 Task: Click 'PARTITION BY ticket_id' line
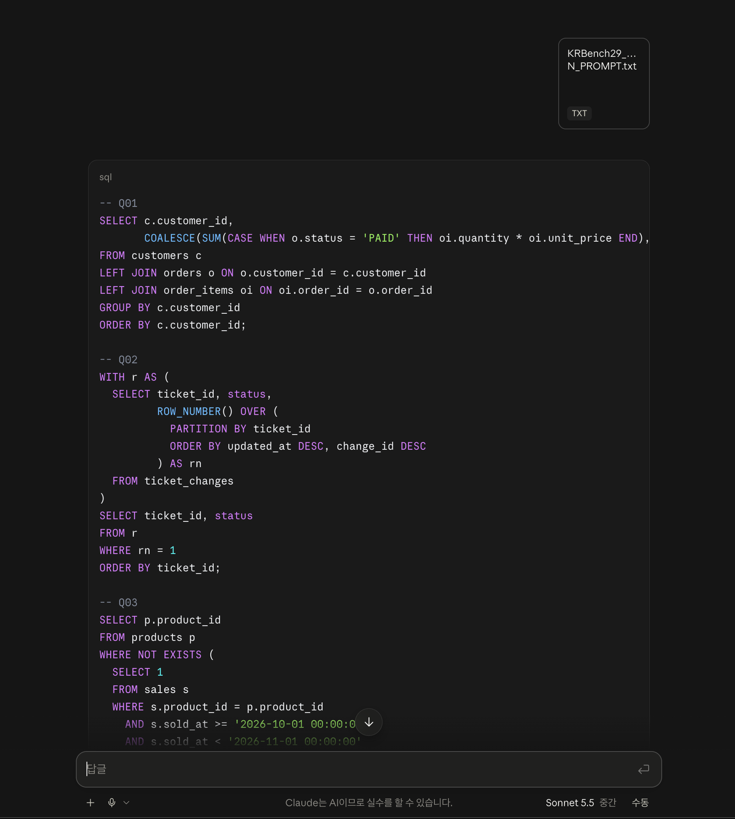[x=240, y=429]
